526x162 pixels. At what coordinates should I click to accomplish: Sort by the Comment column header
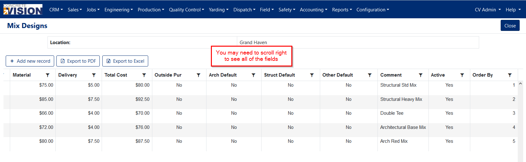pos(391,75)
